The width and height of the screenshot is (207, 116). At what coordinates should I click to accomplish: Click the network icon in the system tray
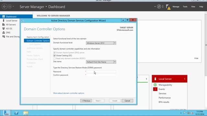[x=188, y=113]
